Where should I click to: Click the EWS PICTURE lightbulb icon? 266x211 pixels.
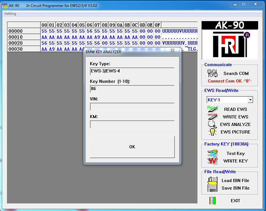click(213, 132)
